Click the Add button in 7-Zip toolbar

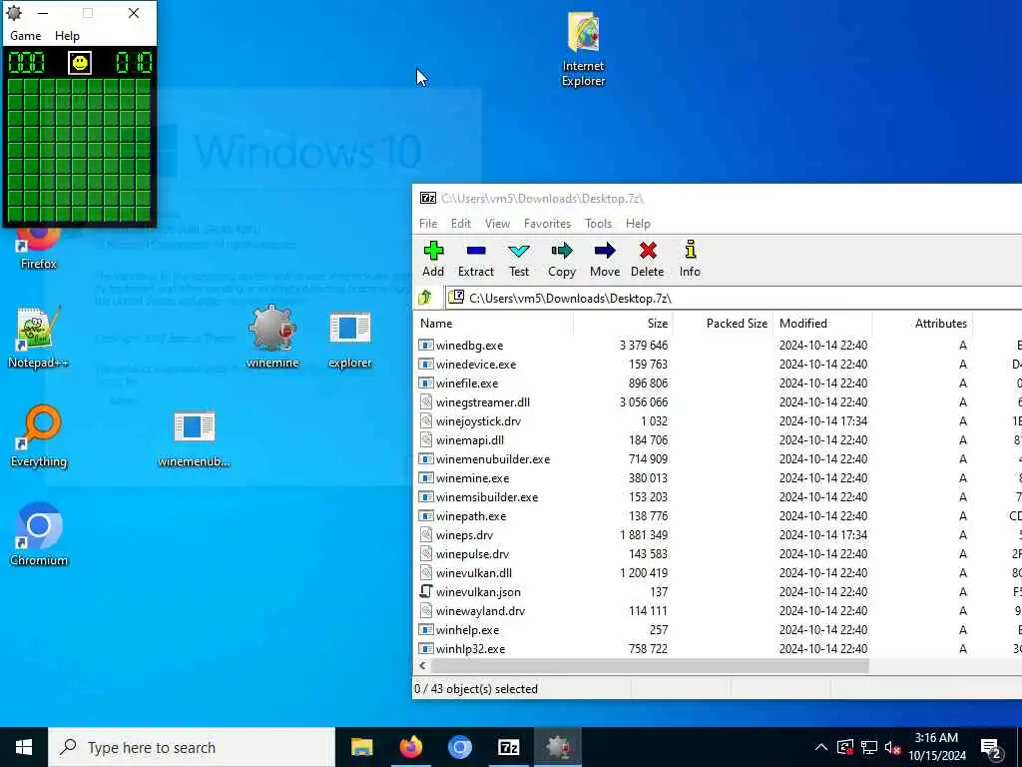[433, 259]
